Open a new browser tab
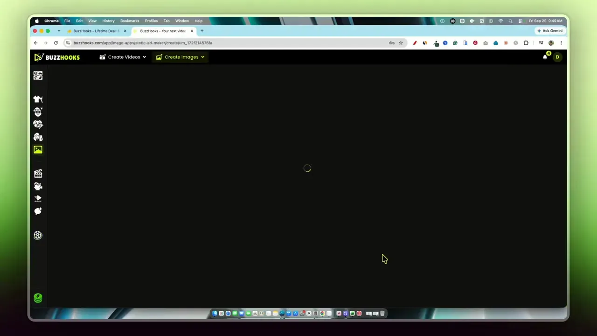 pyautogui.click(x=202, y=31)
